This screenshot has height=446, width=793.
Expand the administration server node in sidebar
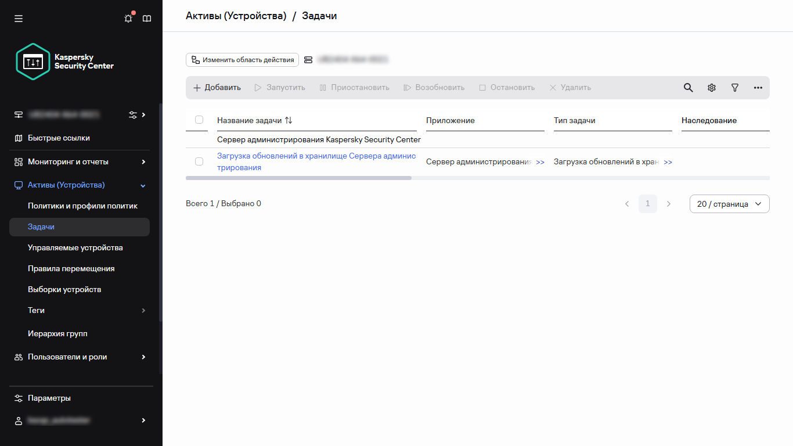[143, 114]
